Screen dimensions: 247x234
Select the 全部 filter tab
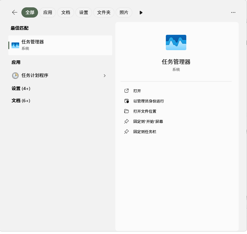pos(30,12)
